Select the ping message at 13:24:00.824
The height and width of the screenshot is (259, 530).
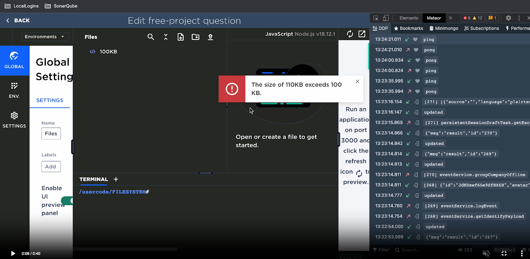pos(431,71)
